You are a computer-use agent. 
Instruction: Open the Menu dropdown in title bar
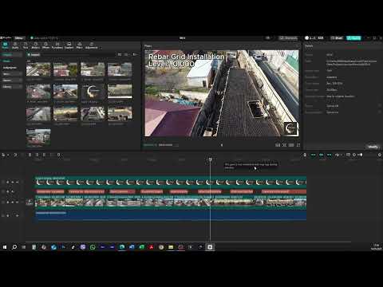coord(19,38)
